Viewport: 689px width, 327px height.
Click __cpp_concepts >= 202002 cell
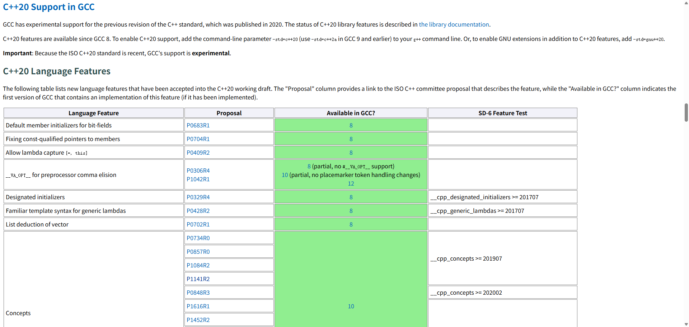click(x=503, y=293)
